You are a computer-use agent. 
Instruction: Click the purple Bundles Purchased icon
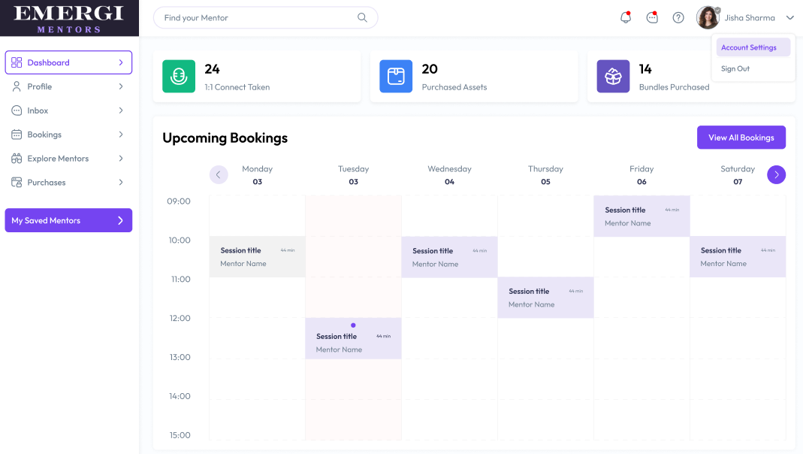[x=613, y=76]
